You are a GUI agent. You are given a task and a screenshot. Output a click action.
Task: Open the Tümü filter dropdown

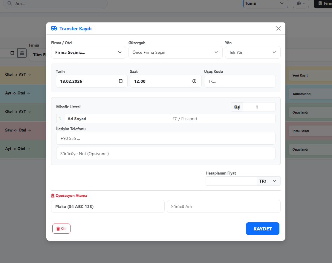265,4
